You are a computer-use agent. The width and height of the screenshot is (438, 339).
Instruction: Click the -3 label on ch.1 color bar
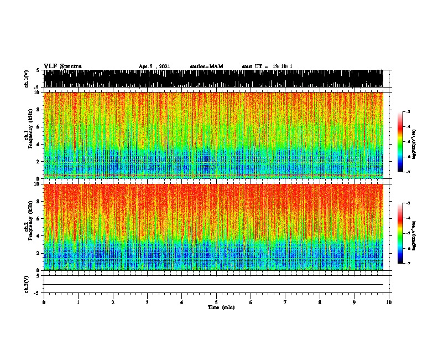[408, 111]
